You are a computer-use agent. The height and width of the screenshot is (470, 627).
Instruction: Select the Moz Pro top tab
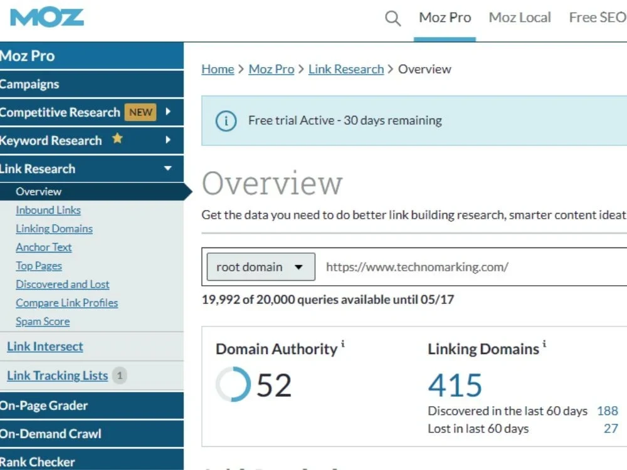click(x=445, y=18)
